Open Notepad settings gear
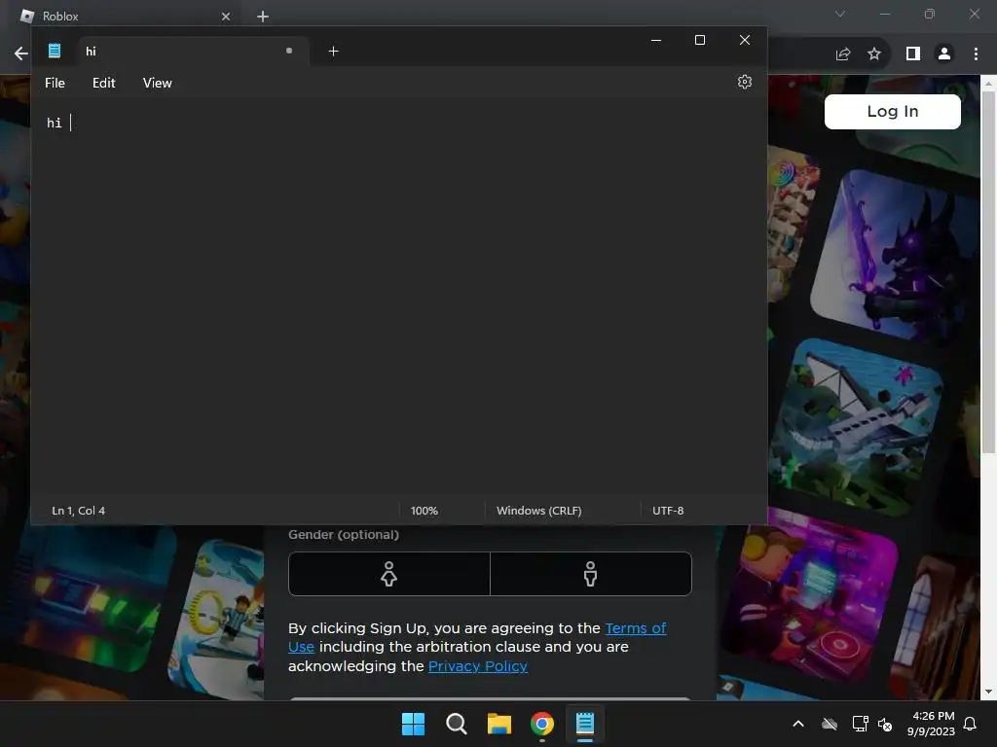The height and width of the screenshot is (747, 997). (x=745, y=82)
